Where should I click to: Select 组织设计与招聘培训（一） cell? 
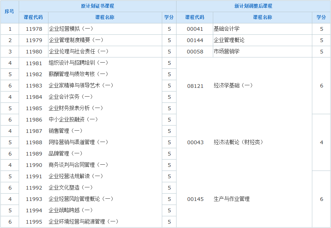(78, 63)
